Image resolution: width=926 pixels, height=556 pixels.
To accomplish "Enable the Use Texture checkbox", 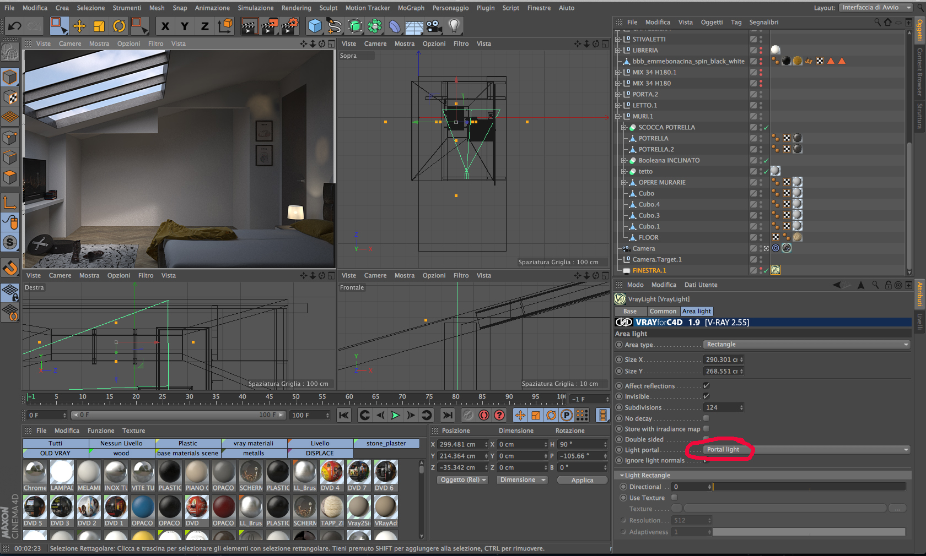I will [x=674, y=498].
